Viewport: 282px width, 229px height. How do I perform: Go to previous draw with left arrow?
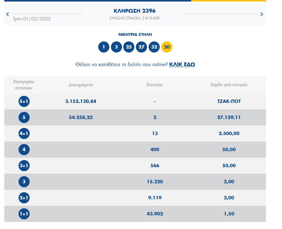[x=8, y=14]
